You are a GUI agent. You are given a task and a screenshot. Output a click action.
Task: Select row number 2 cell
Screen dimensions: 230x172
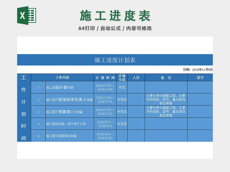click(x=38, y=100)
